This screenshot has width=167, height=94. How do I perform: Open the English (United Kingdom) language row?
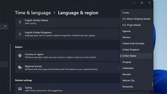tap(67, 34)
